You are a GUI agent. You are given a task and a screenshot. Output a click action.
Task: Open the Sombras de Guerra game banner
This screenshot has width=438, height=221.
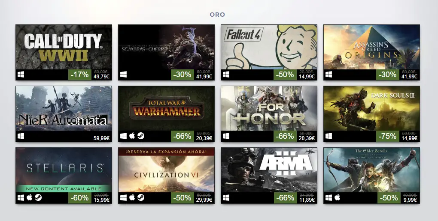166,47
